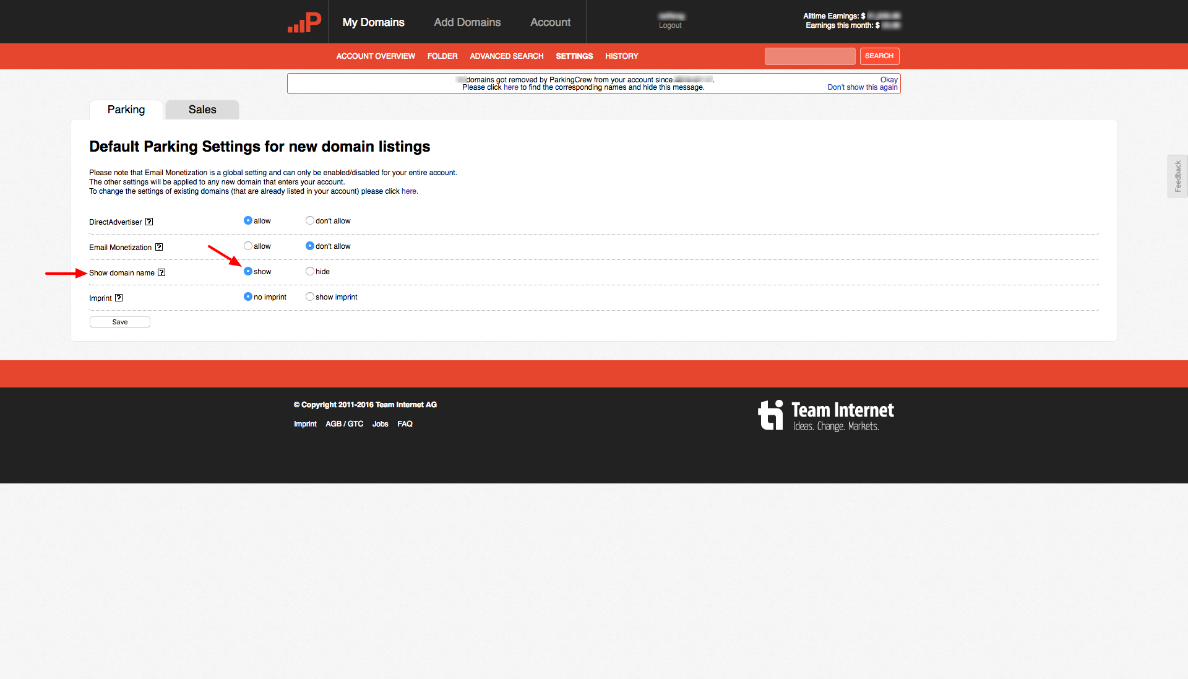Click the ParkingCrew logo icon
Screen dimensions: 1188x679
coord(304,22)
